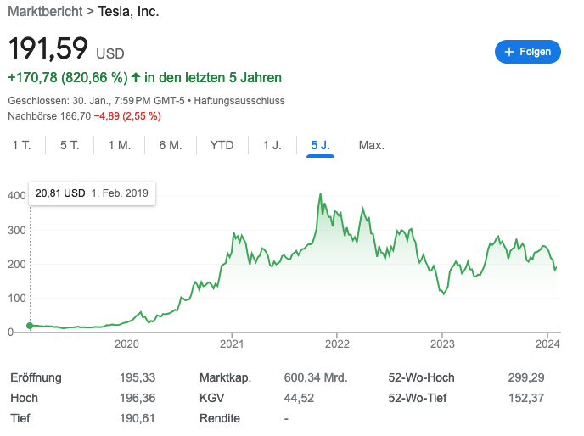Show the 6 M. chart range
Viewport: 584px width, 436px height.
click(x=170, y=145)
